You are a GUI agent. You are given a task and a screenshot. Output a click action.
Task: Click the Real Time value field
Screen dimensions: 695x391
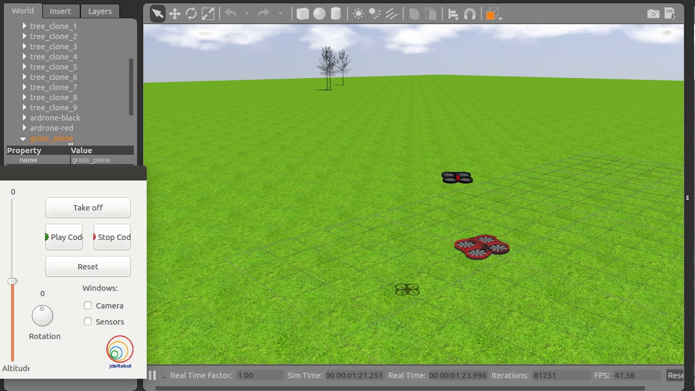pyautogui.click(x=458, y=375)
